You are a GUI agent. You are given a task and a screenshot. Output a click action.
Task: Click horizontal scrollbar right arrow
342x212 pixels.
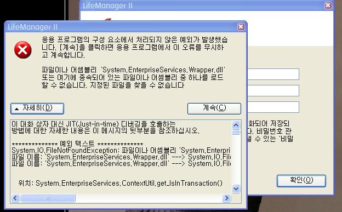[226, 198]
